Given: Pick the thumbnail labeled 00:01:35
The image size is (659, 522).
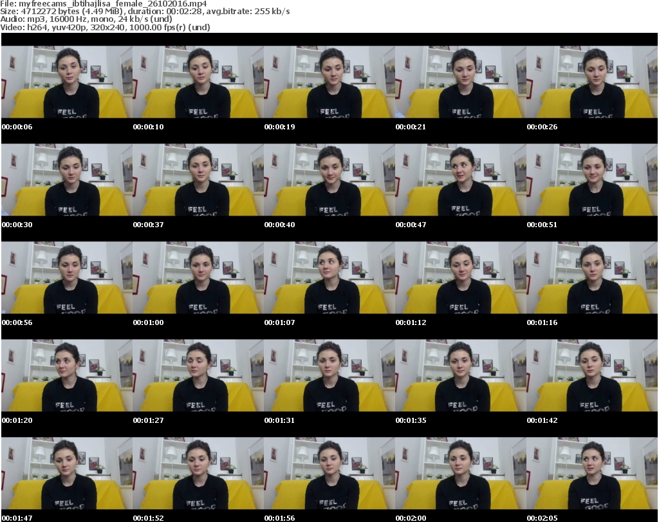Looking at the screenshot, I should 461,375.
